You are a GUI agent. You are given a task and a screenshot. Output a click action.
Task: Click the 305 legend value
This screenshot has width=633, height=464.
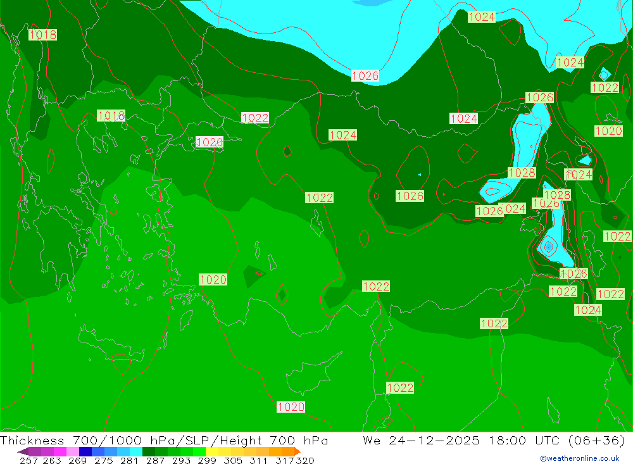click(233, 460)
